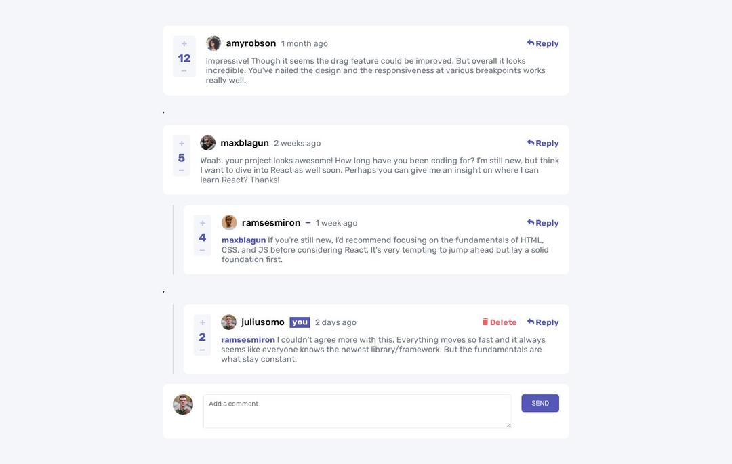The image size is (732, 464).
Task: Click the collapse dash next to ramsesmiron
Action: (x=308, y=223)
